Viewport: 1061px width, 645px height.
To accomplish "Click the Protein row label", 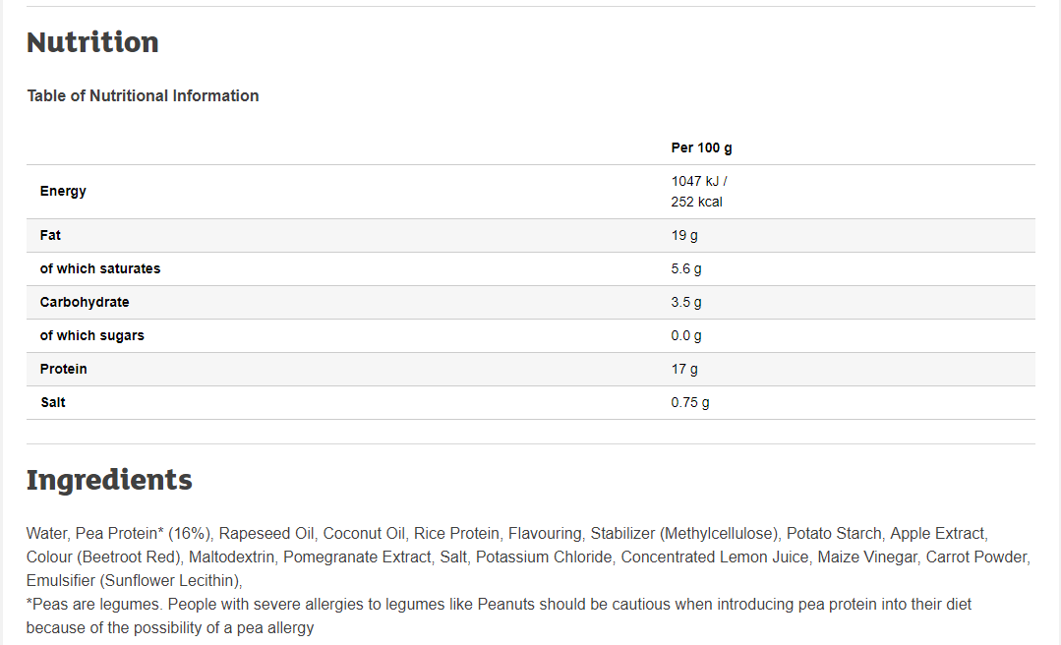I will click(x=64, y=369).
